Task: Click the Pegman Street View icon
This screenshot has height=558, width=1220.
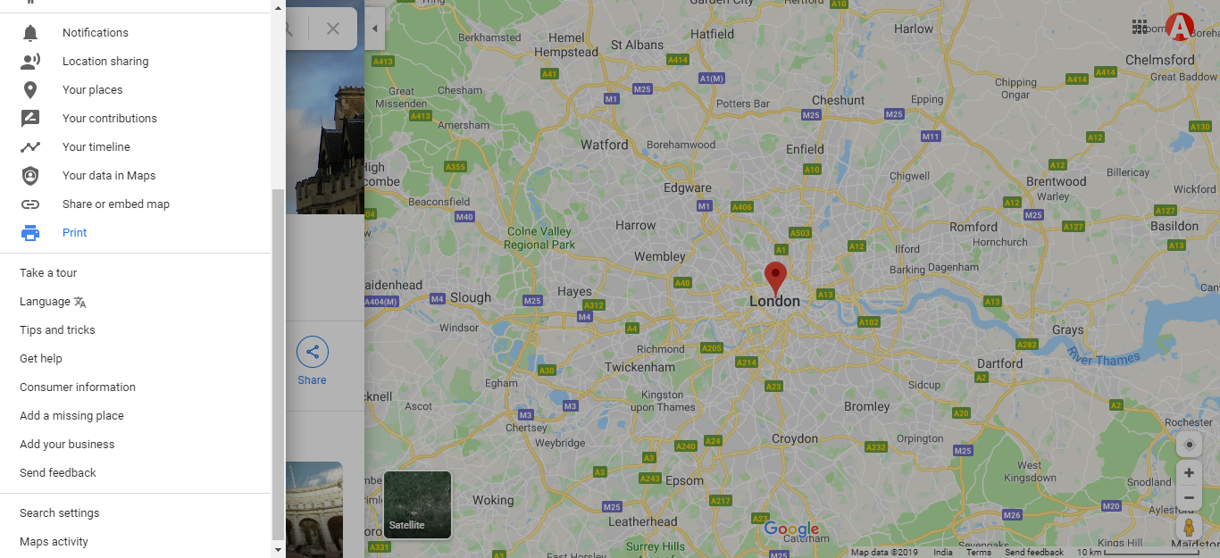Action: 1189,527
